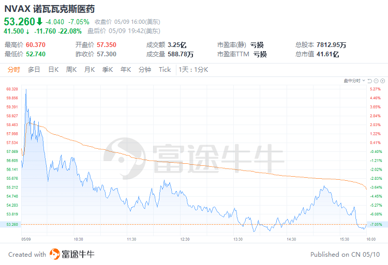Show the 年K chart tab
Screen dimensions: 388x265
(126, 70)
